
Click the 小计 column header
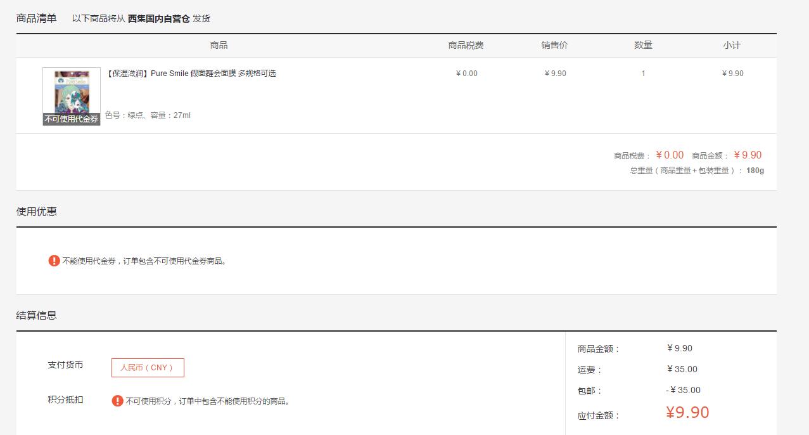point(732,45)
